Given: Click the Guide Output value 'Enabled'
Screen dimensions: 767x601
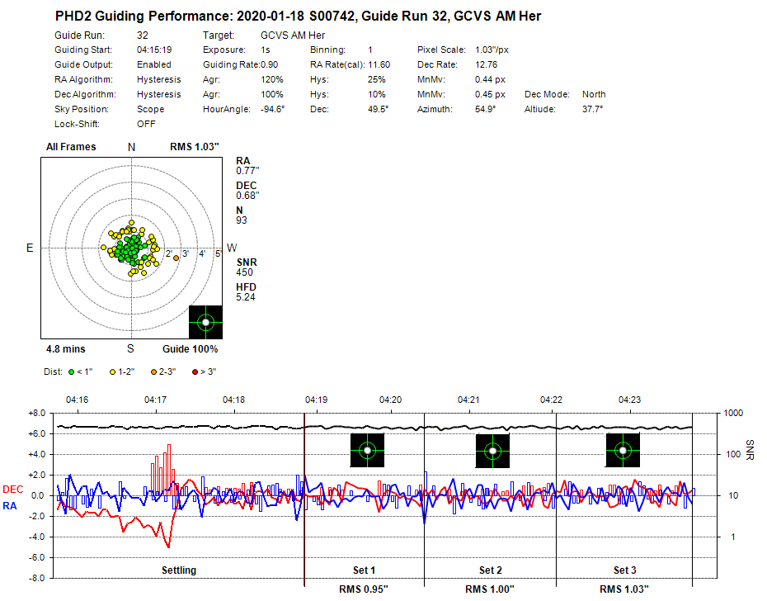Looking at the screenshot, I should [154, 64].
